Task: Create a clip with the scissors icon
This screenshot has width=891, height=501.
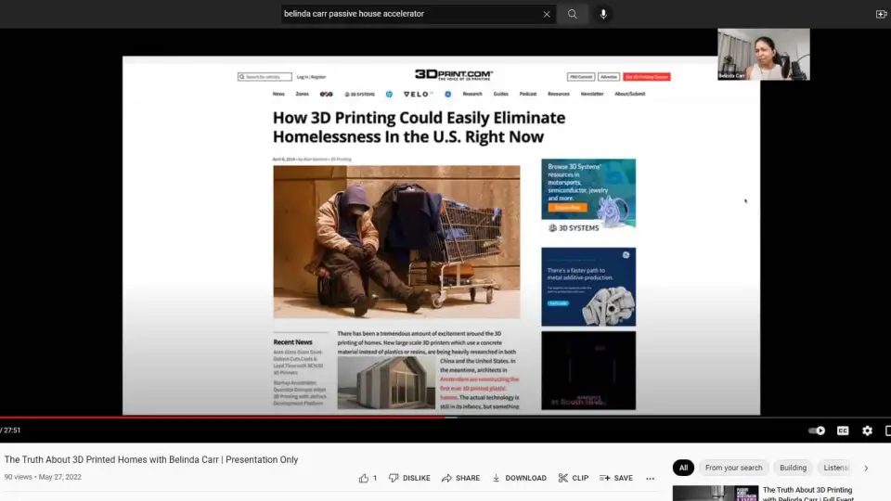Action: pos(573,478)
